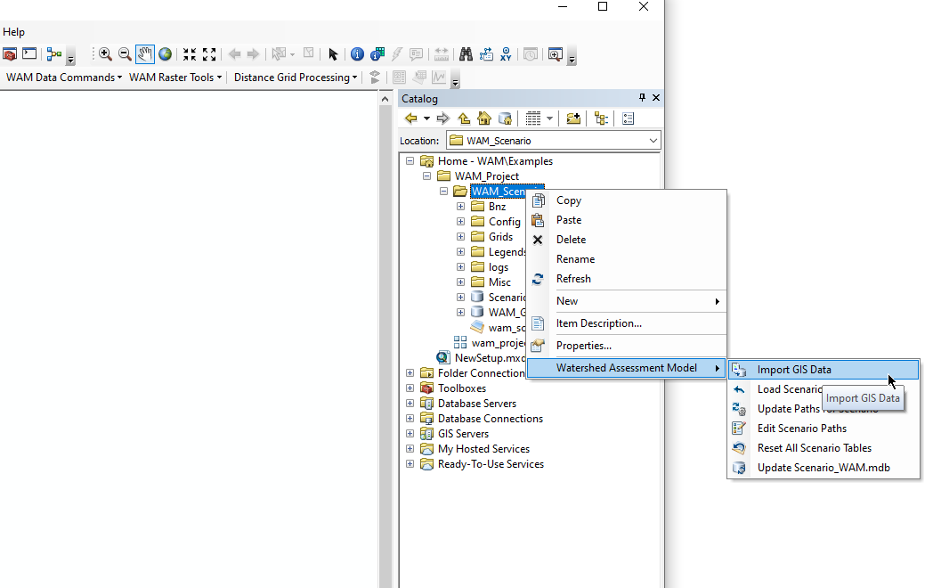This screenshot has width=933, height=588.
Task: Expand the Grids folder
Action: 460,236
